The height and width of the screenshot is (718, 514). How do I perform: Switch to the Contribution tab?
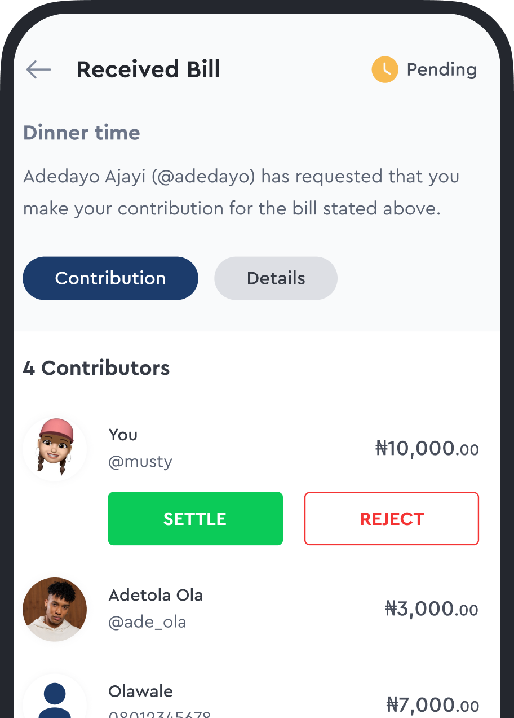[x=110, y=278]
